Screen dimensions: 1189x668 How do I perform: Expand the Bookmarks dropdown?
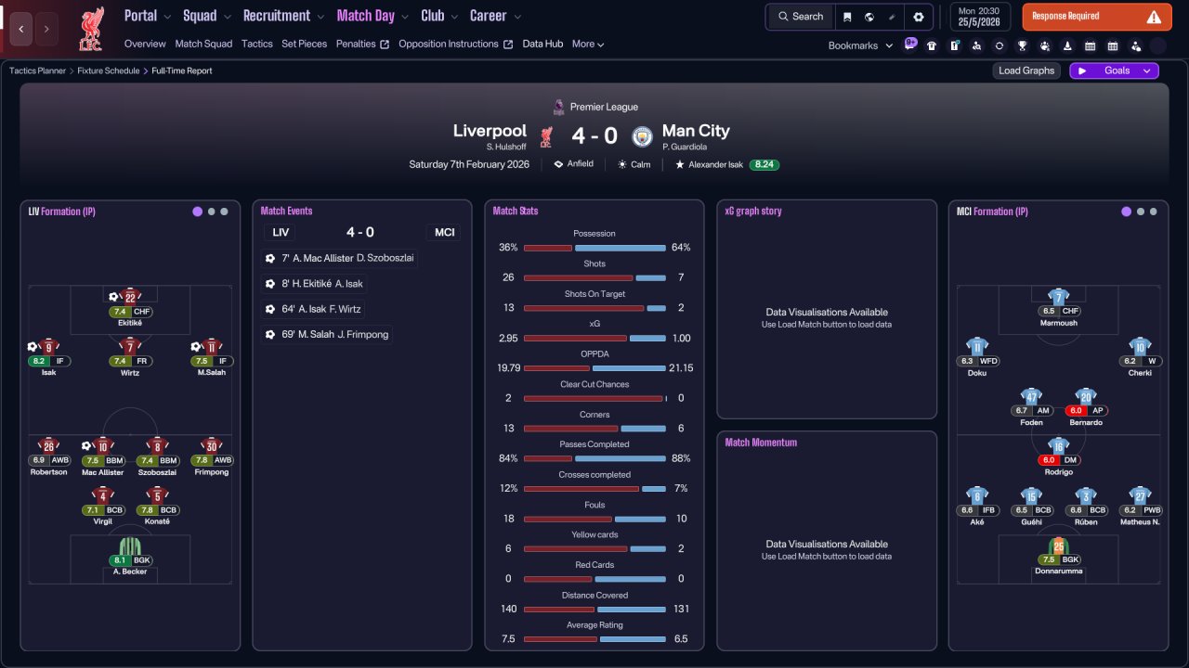(x=861, y=45)
